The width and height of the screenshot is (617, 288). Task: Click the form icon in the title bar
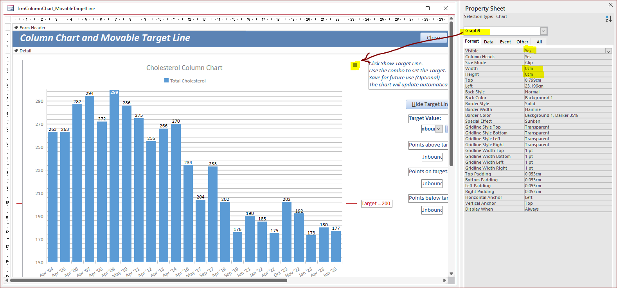click(11, 8)
